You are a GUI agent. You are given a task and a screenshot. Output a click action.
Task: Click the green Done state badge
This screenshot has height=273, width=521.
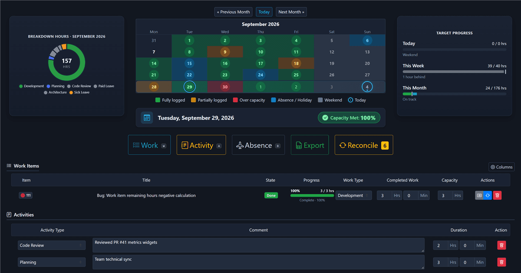[271, 195]
